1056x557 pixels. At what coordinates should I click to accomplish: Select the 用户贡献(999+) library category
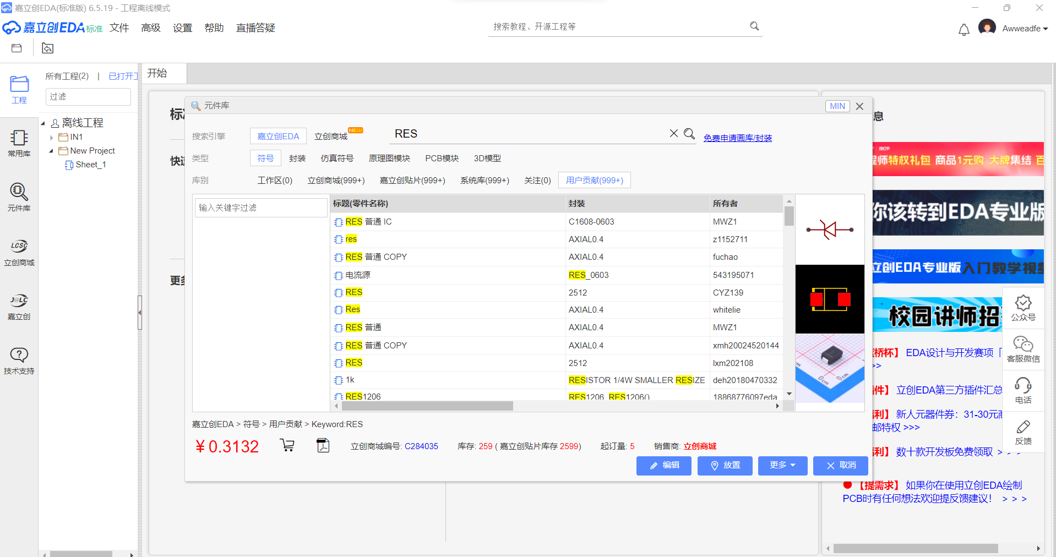(x=595, y=180)
